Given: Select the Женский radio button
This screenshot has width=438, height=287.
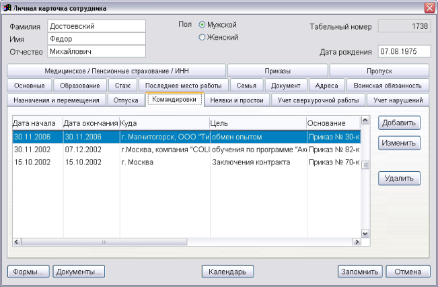Looking at the screenshot, I should (202, 38).
